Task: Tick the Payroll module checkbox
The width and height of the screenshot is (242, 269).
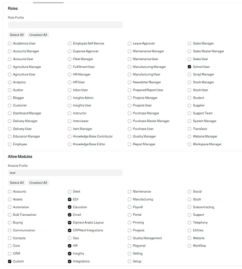Action: (x=129, y=207)
